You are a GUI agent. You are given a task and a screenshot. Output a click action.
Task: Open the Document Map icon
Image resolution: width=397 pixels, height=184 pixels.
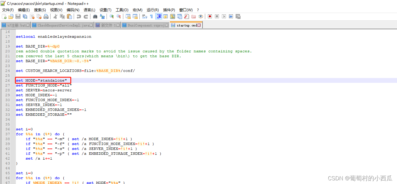(173, 16)
